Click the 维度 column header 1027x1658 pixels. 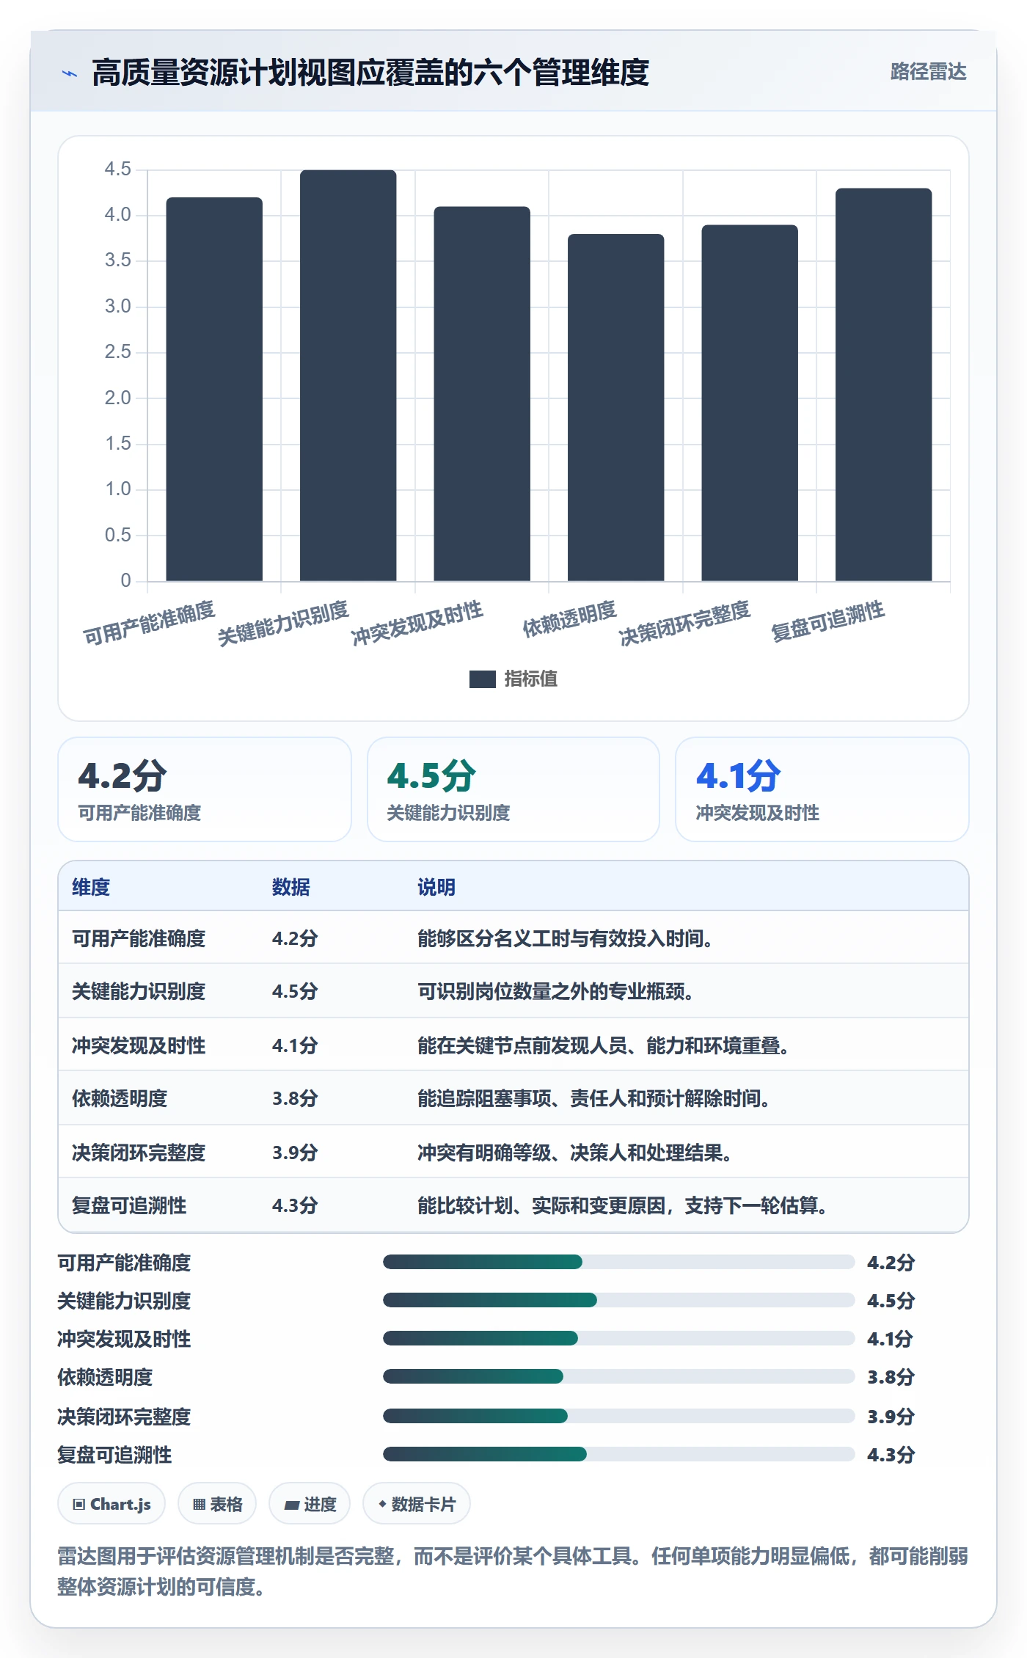tap(91, 887)
